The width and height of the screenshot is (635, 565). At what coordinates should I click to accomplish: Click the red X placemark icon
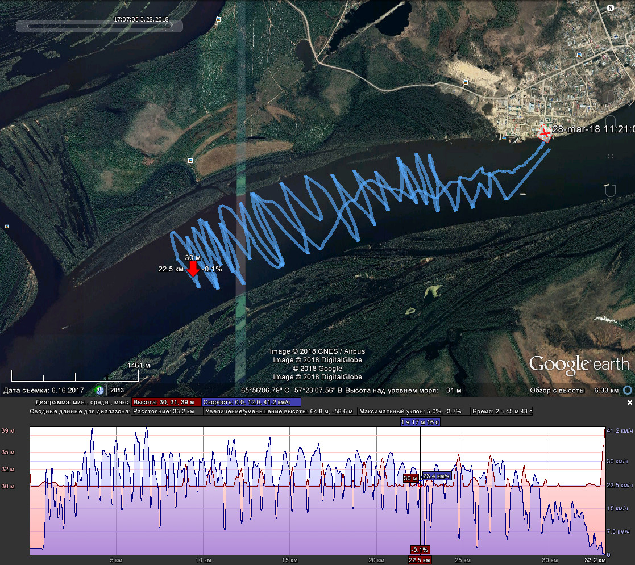pyautogui.click(x=544, y=133)
